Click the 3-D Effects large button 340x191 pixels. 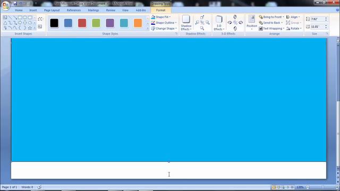tap(219, 23)
